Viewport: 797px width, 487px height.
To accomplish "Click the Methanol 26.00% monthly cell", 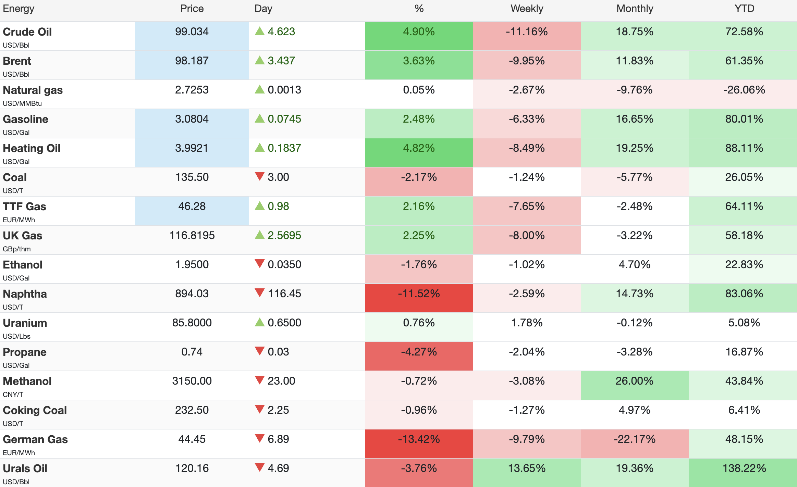I will point(634,381).
